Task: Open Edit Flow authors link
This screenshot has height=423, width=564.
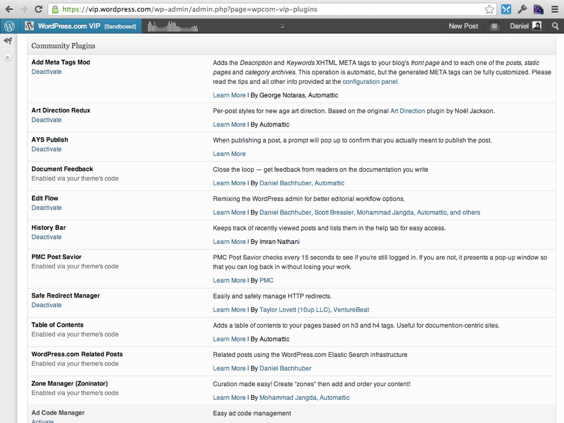Action: 370,213
